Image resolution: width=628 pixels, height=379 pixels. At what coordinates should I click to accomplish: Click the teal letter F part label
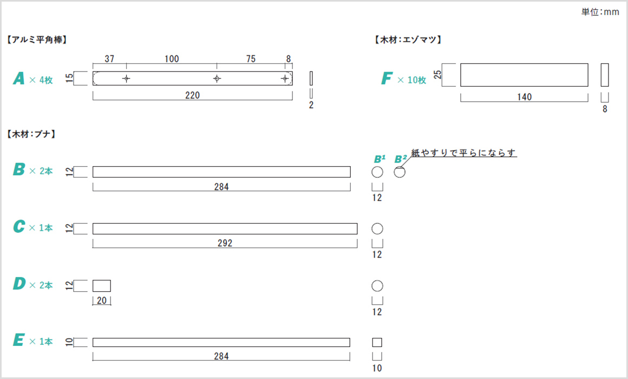pyautogui.click(x=387, y=78)
